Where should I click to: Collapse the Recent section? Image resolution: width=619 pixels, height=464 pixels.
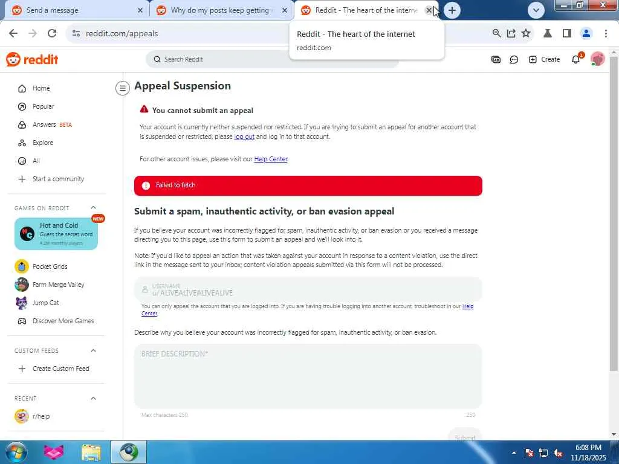93,399
